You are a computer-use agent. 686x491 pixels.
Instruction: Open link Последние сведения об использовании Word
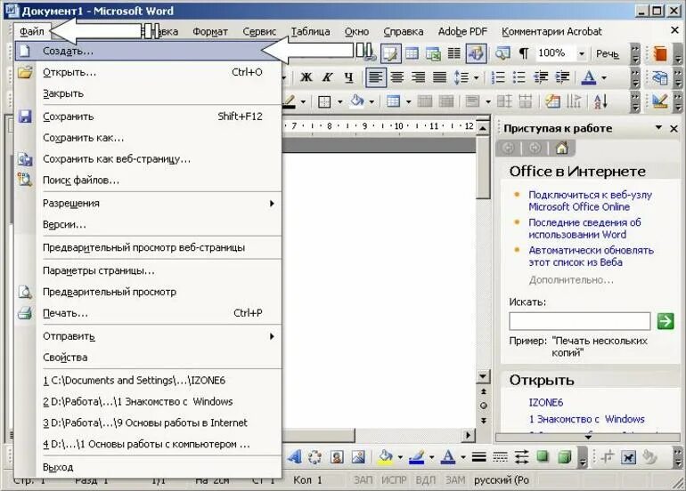click(x=584, y=229)
